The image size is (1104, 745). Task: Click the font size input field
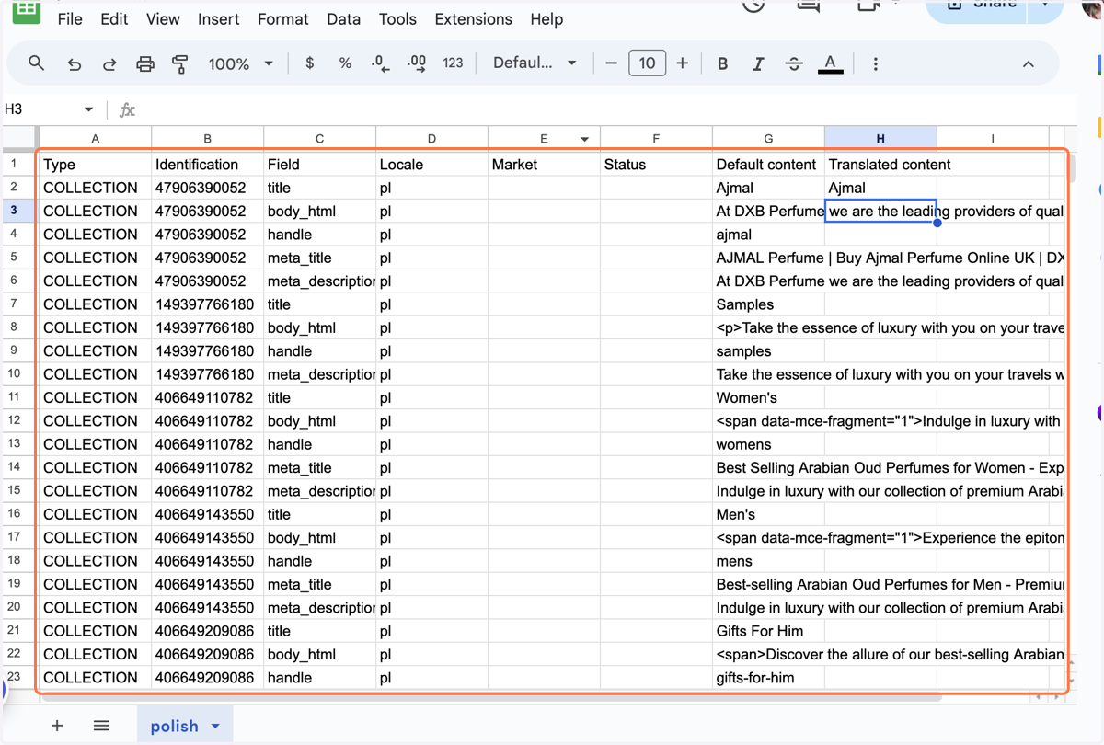click(647, 63)
